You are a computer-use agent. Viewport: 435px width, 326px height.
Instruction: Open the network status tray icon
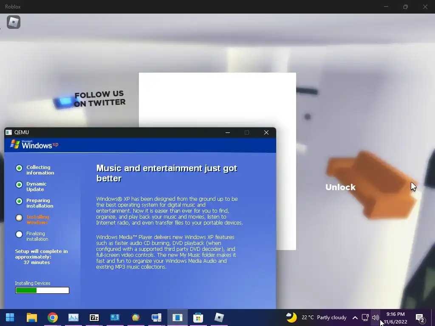pyautogui.click(x=365, y=318)
